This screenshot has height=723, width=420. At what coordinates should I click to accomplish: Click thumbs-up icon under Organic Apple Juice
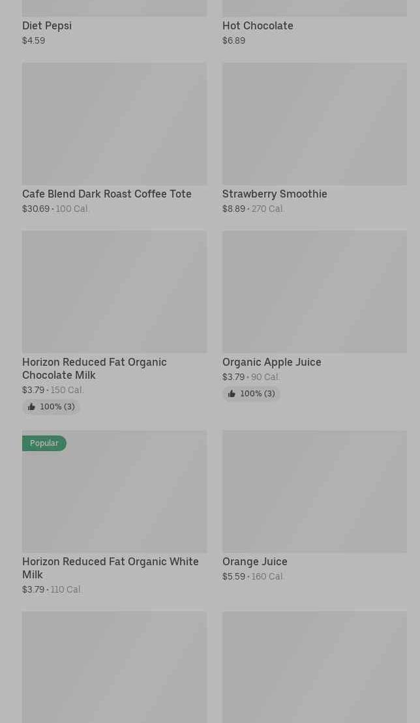pyautogui.click(x=232, y=394)
